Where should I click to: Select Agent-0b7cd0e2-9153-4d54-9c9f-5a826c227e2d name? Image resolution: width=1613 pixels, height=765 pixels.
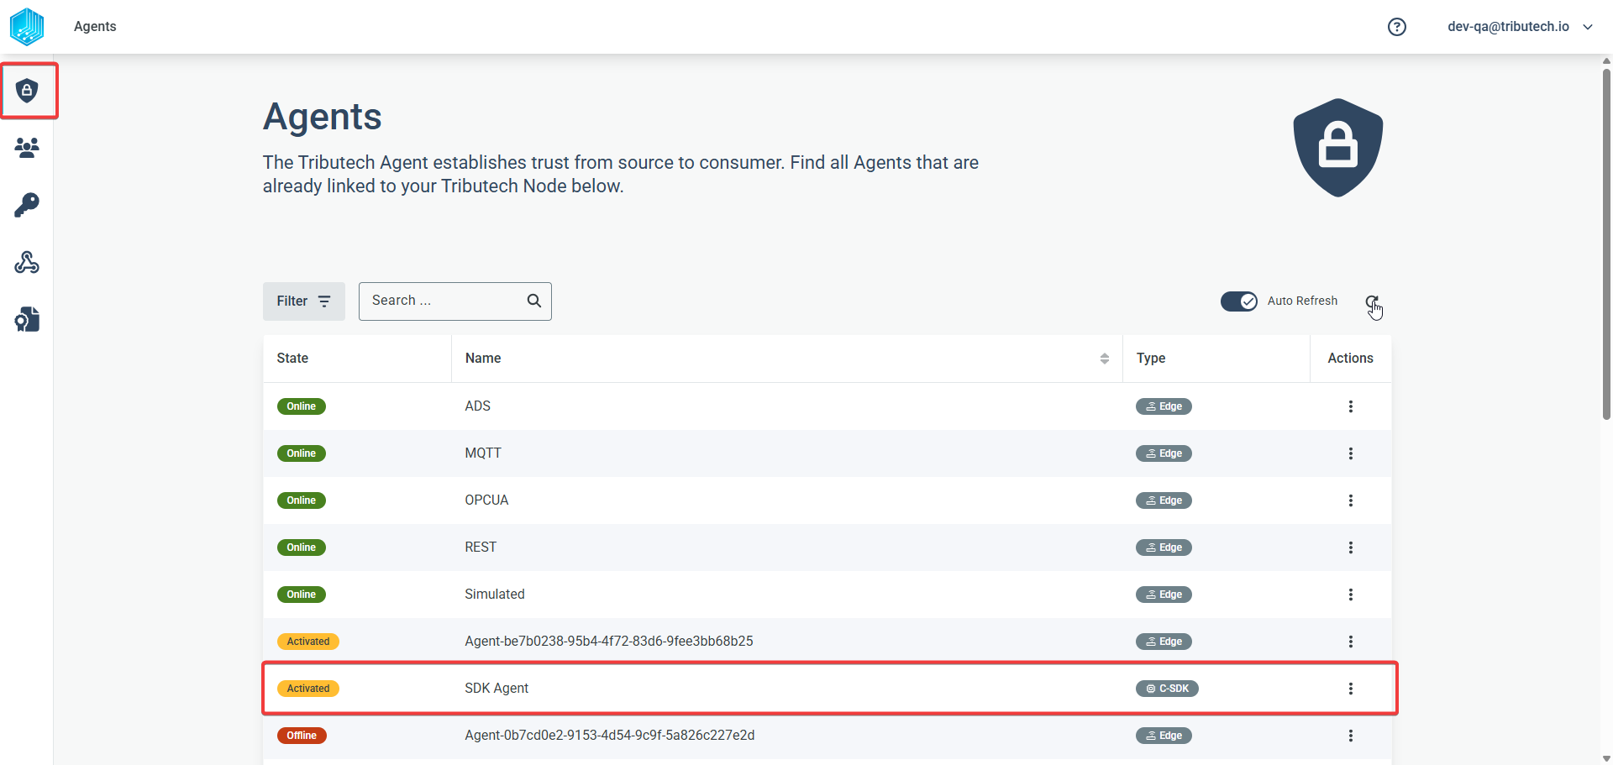pyautogui.click(x=610, y=736)
